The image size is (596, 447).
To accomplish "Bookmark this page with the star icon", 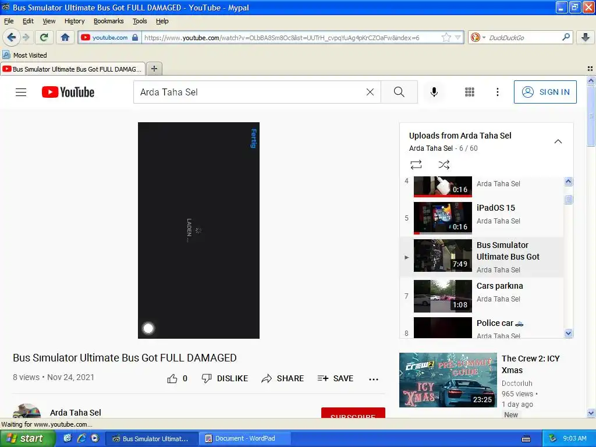I will coord(446,37).
